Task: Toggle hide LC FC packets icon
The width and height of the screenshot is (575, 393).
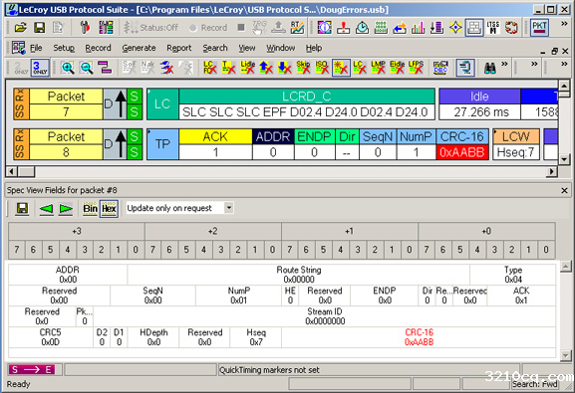Action: [x=209, y=68]
